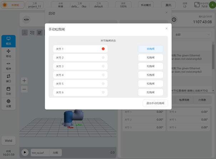216x159 pixels.
Task: Click 松抱闸 button for joint 2
Action: pyautogui.click(x=150, y=58)
